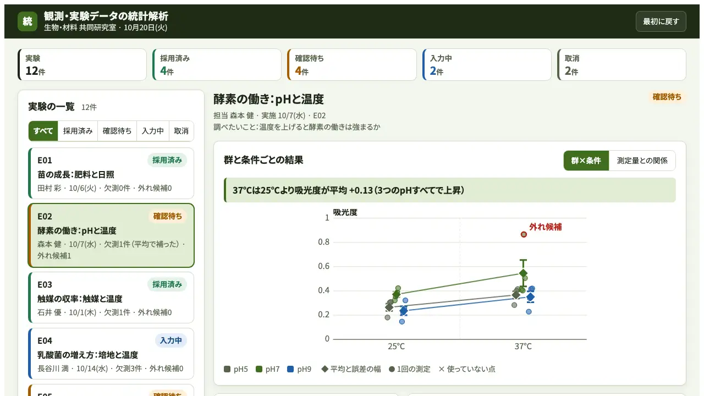This screenshot has width=704, height=396.
Task: Click the 37℃は25℃より吸光度が平均 +0.13 summary banner
Action: [450, 190]
